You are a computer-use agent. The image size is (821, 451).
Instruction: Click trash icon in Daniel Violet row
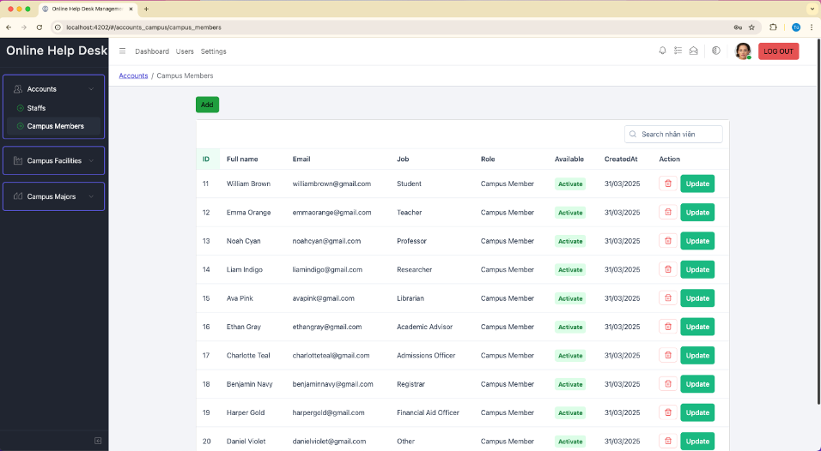click(667, 441)
